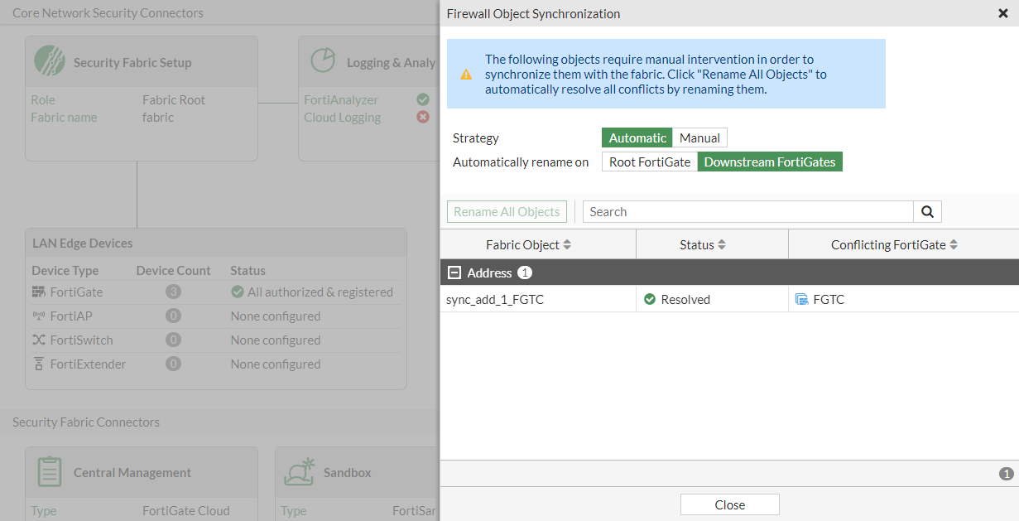Click the yellow warning triangle icon
This screenshot has height=521, width=1019.
tap(466, 74)
